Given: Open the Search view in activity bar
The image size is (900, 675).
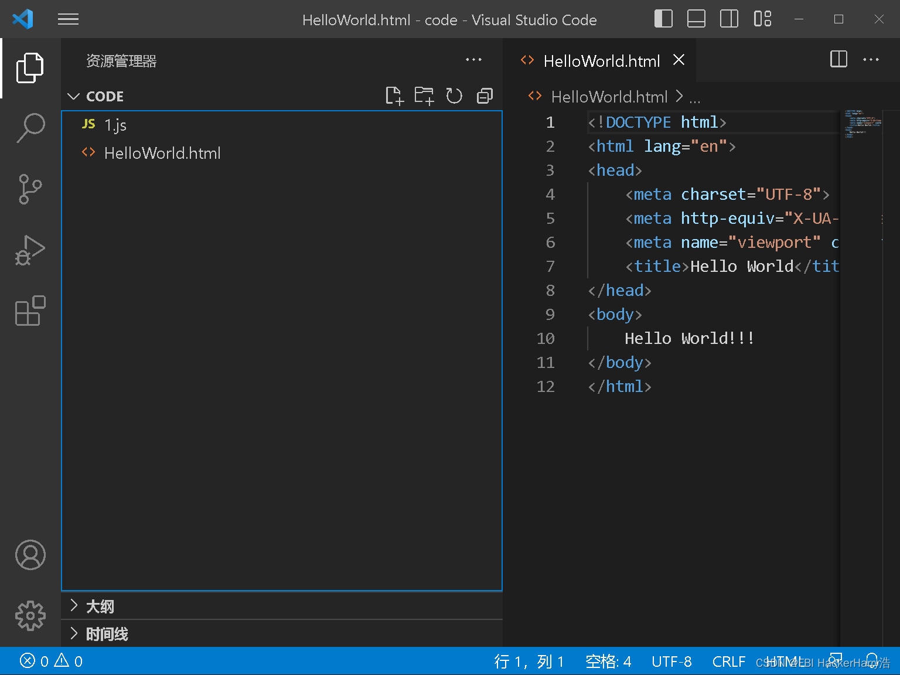Looking at the screenshot, I should [x=30, y=128].
